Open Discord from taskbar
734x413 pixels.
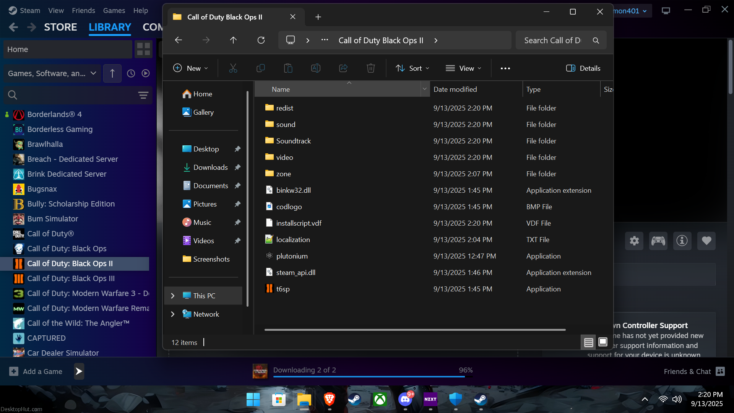(405, 400)
